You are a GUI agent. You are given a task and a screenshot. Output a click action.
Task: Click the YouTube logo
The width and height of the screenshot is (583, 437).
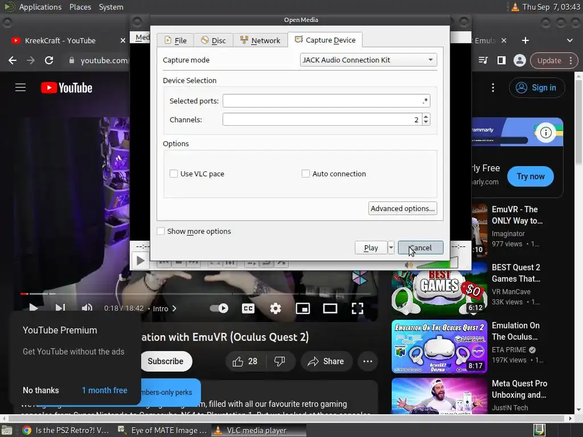(x=67, y=88)
